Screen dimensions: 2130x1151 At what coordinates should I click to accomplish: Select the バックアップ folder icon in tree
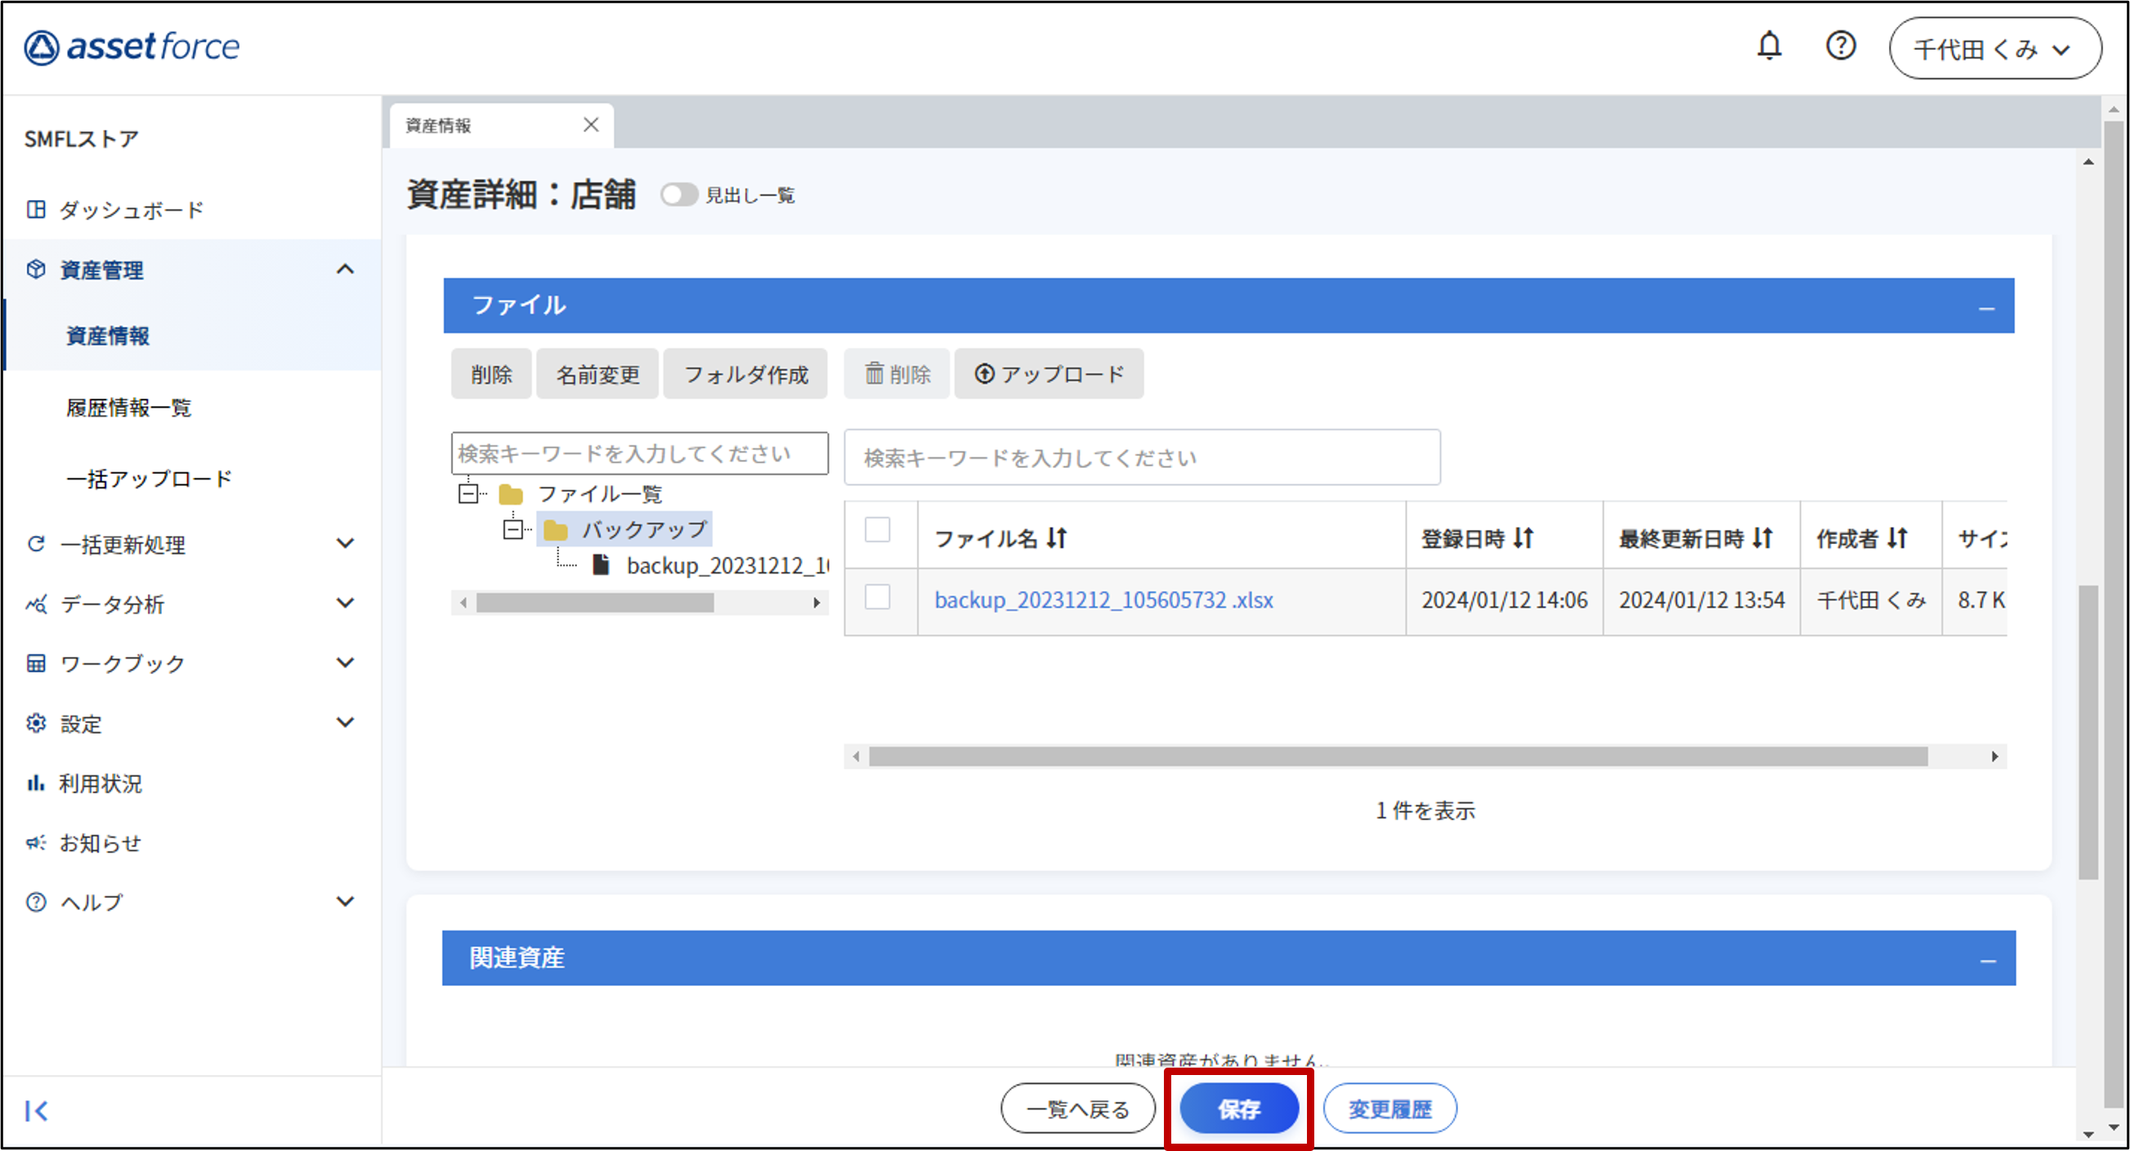coord(556,529)
